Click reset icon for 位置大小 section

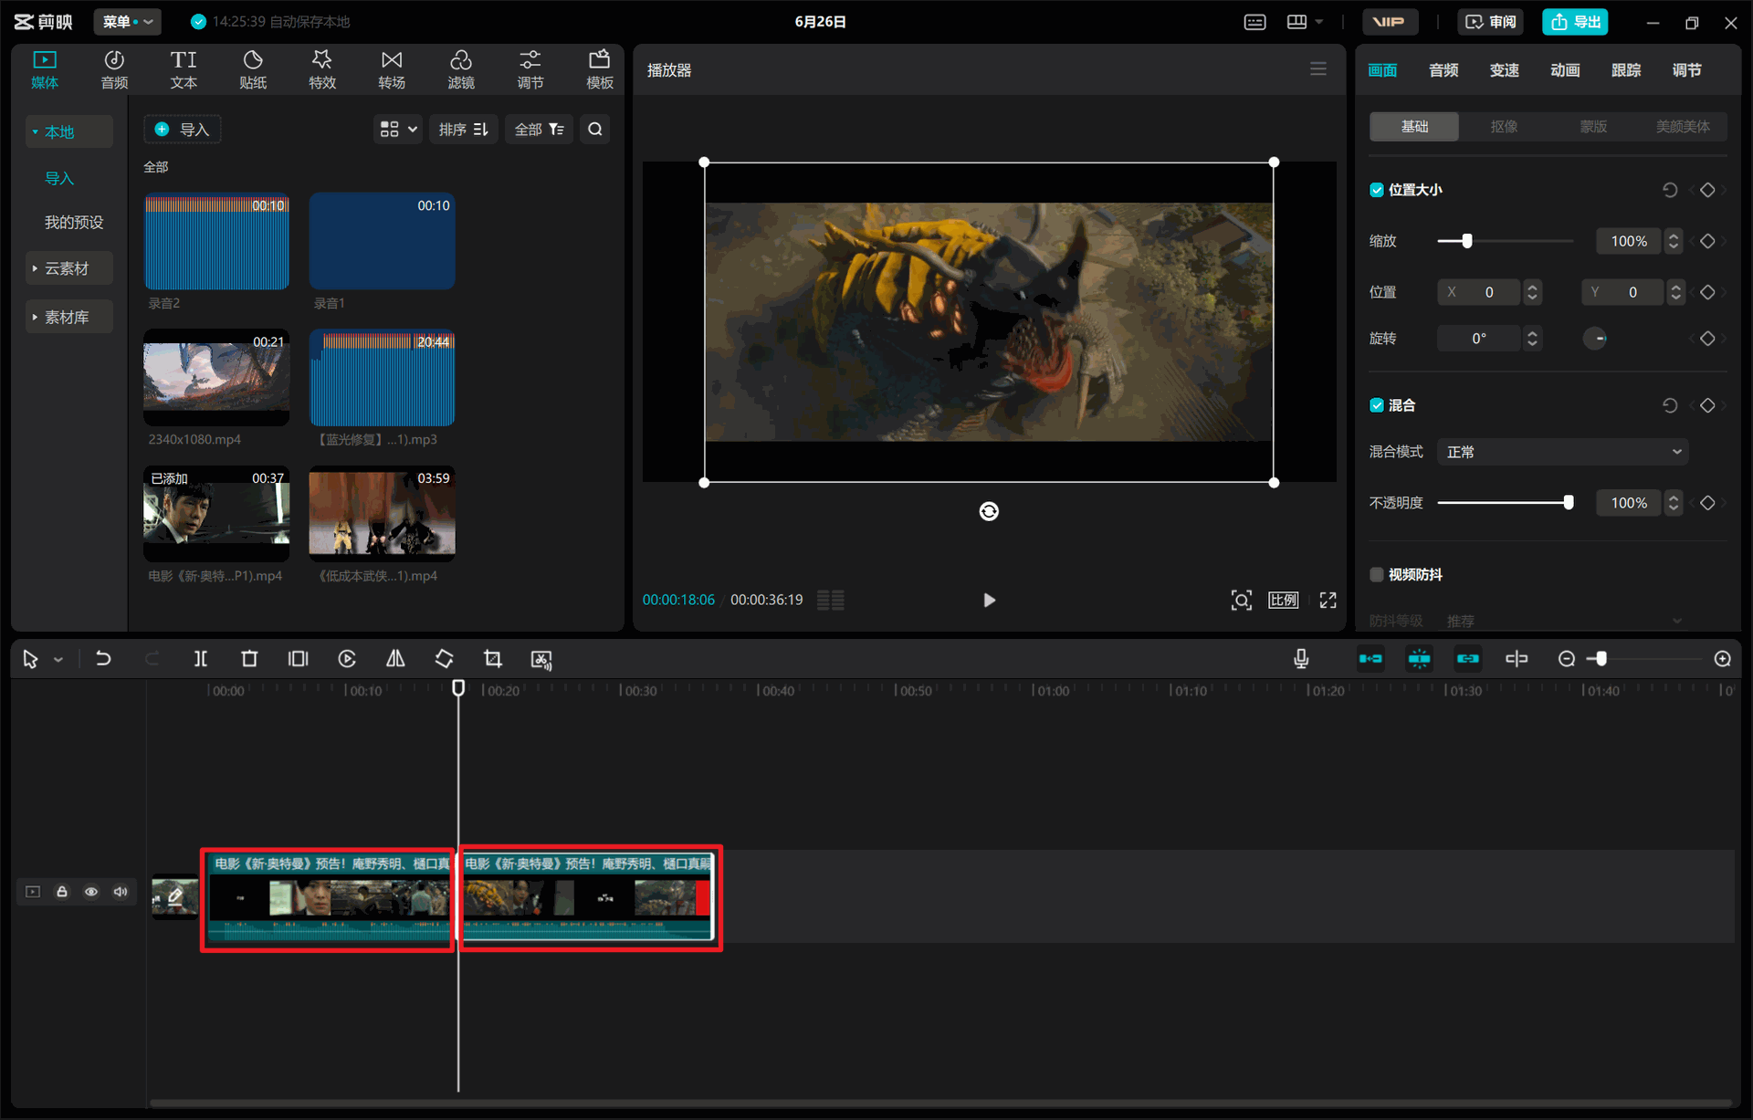[1670, 190]
